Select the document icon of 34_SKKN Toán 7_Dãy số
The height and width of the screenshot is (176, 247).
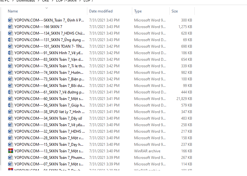(10, 118)
